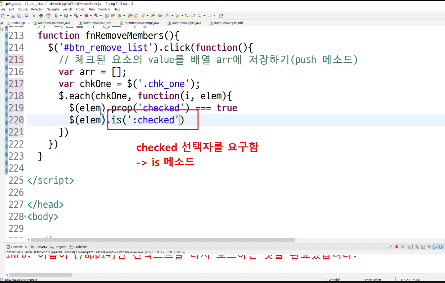
Task: Click the editor horizontal scrollbar thumb
Action: [163, 240]
